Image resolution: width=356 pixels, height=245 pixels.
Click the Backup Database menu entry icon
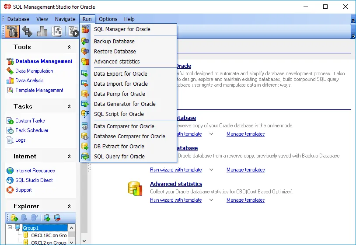tap(85, 41)
